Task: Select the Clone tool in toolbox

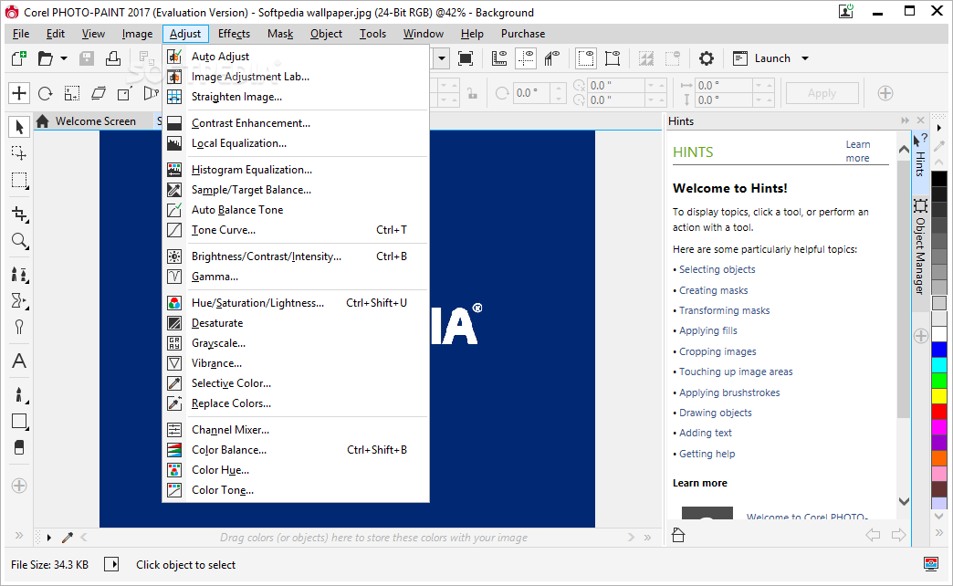Action: [19, 275]
